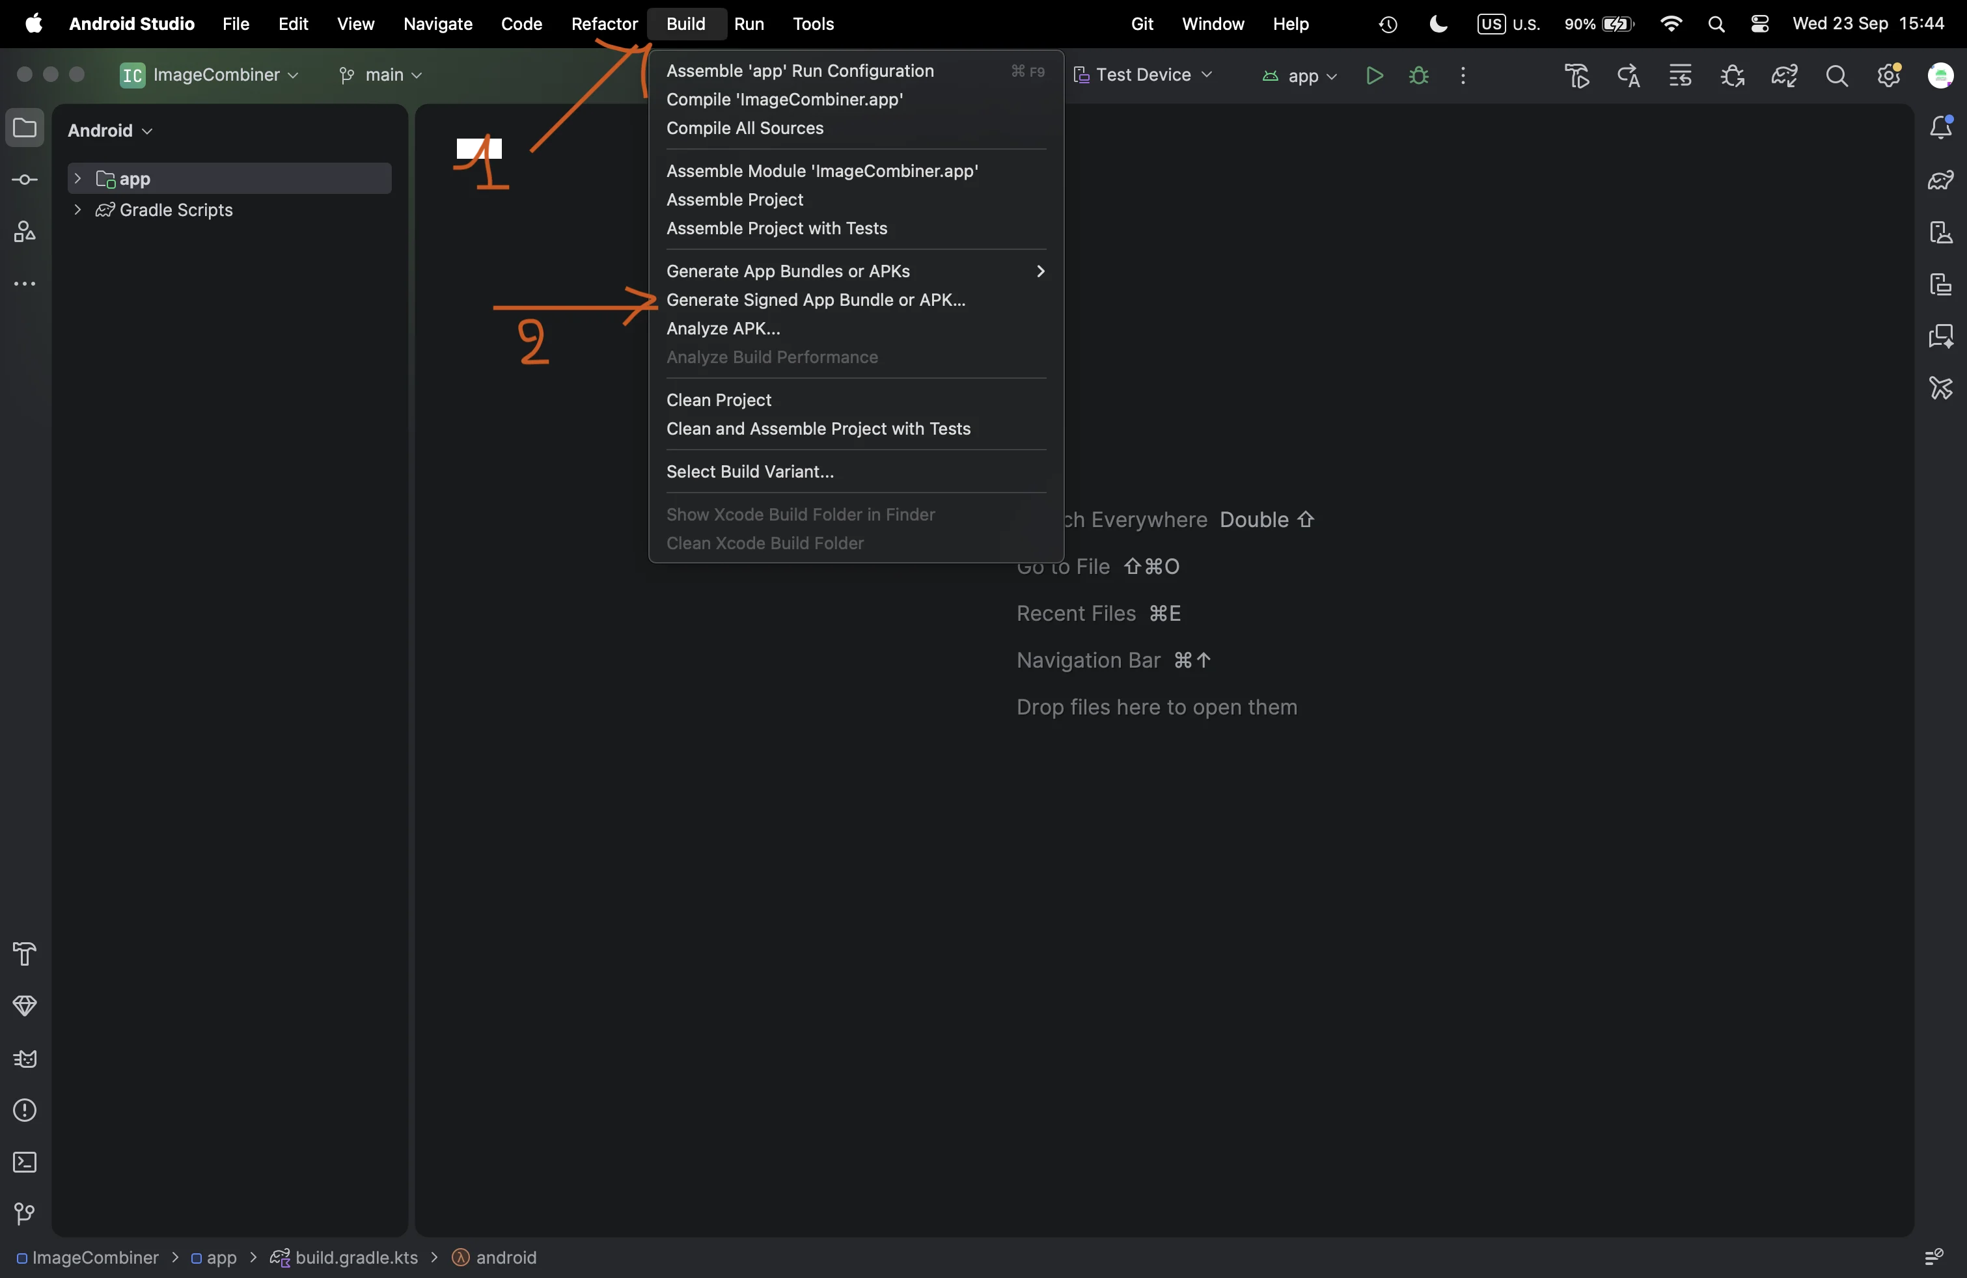Open the Project tool window folder icon

25,128
